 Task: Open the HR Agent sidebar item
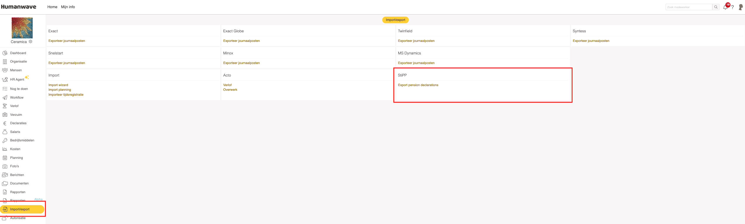[x=17, y=79]
